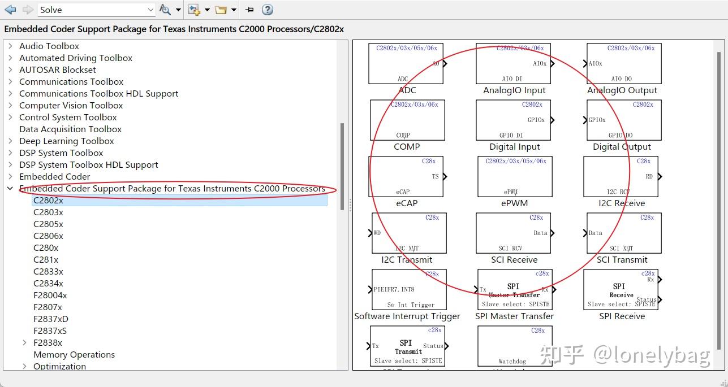Expand the Deep Learning Toolbox node

(x=10, y=141)
